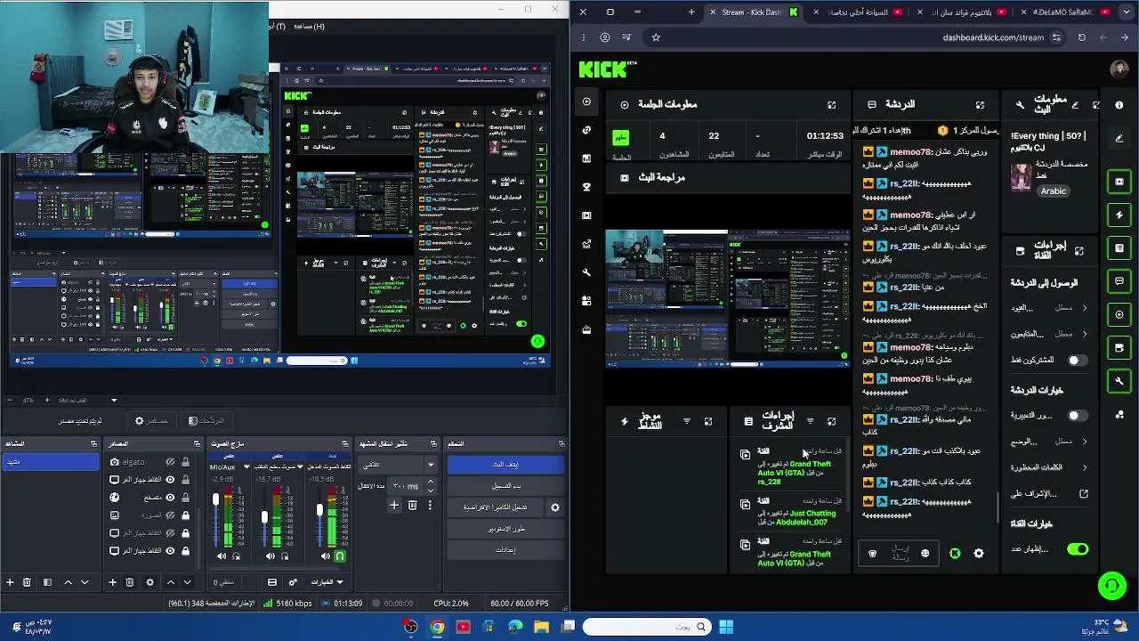
Task: Add a new scene in OBS Scenes panel
Action: (10, 582)
